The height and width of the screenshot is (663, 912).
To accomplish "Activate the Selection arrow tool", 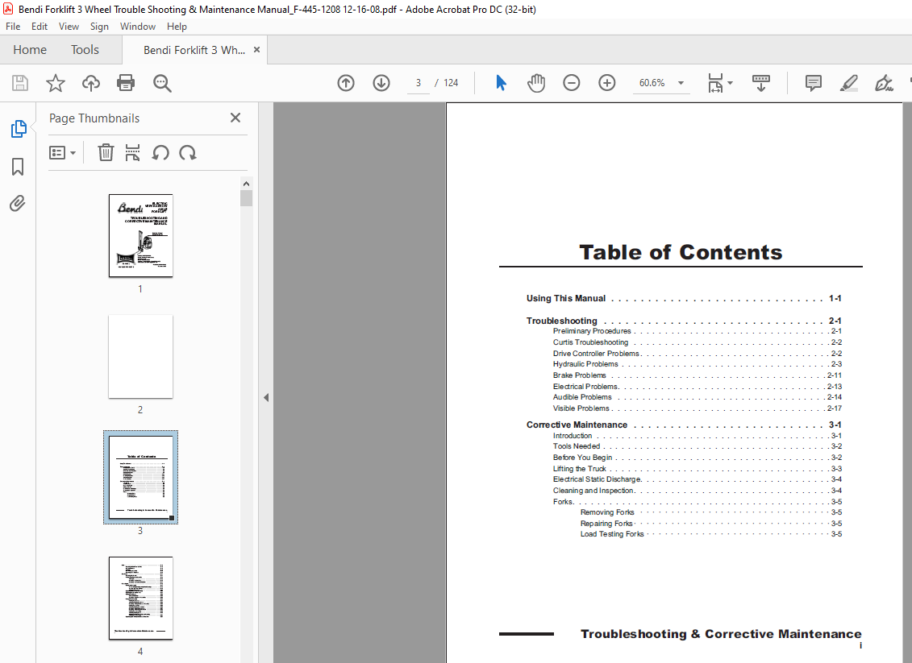I will coord(501,83).
